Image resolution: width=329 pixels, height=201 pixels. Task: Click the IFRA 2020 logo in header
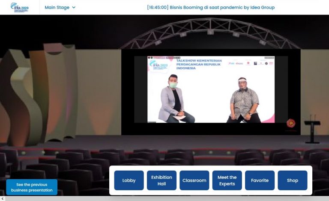point(19,7)
